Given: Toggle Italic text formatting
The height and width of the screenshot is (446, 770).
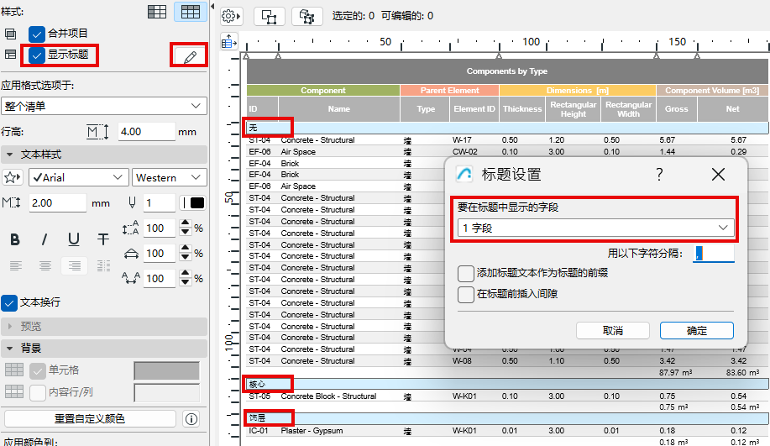Looking at the screenshot, I should click(x=45, y=239).
